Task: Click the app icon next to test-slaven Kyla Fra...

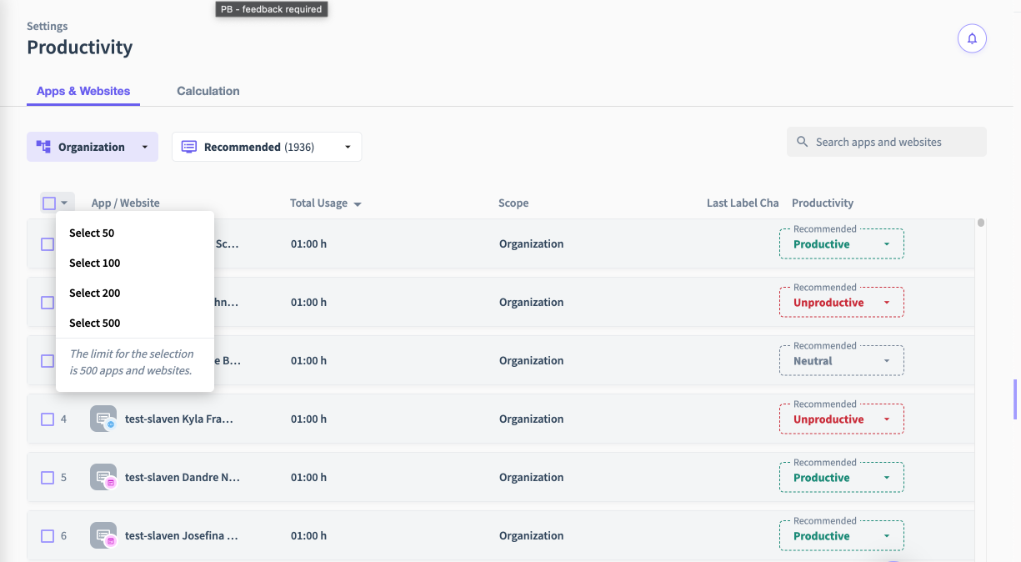Action: pos(103,419)
